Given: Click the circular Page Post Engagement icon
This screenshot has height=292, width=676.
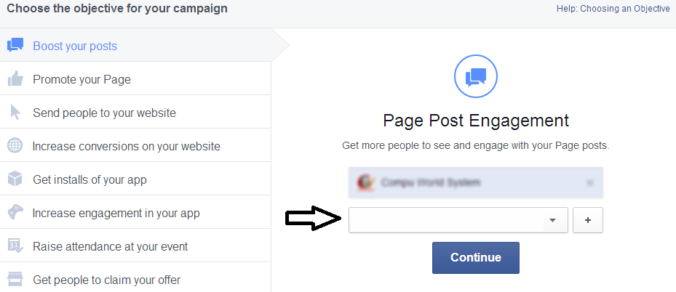Looking at the screenshot, I should pos(475,76).
